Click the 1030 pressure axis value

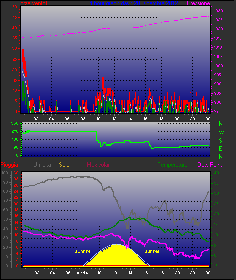tap(218, 11)
